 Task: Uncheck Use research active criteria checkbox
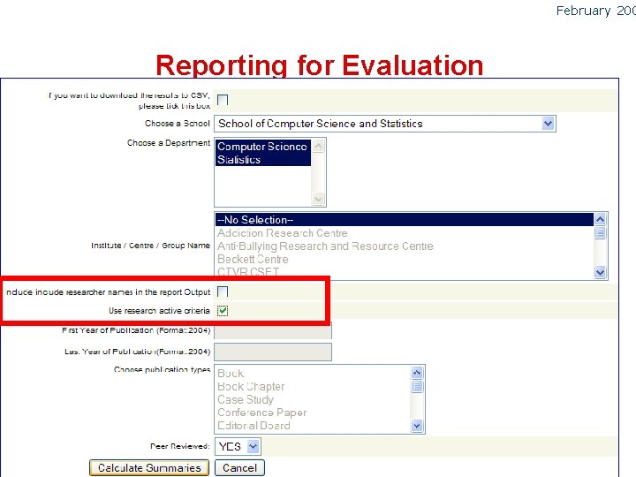223,311
